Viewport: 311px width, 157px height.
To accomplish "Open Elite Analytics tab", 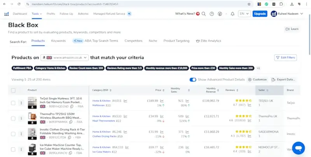I will coord(208,41).
